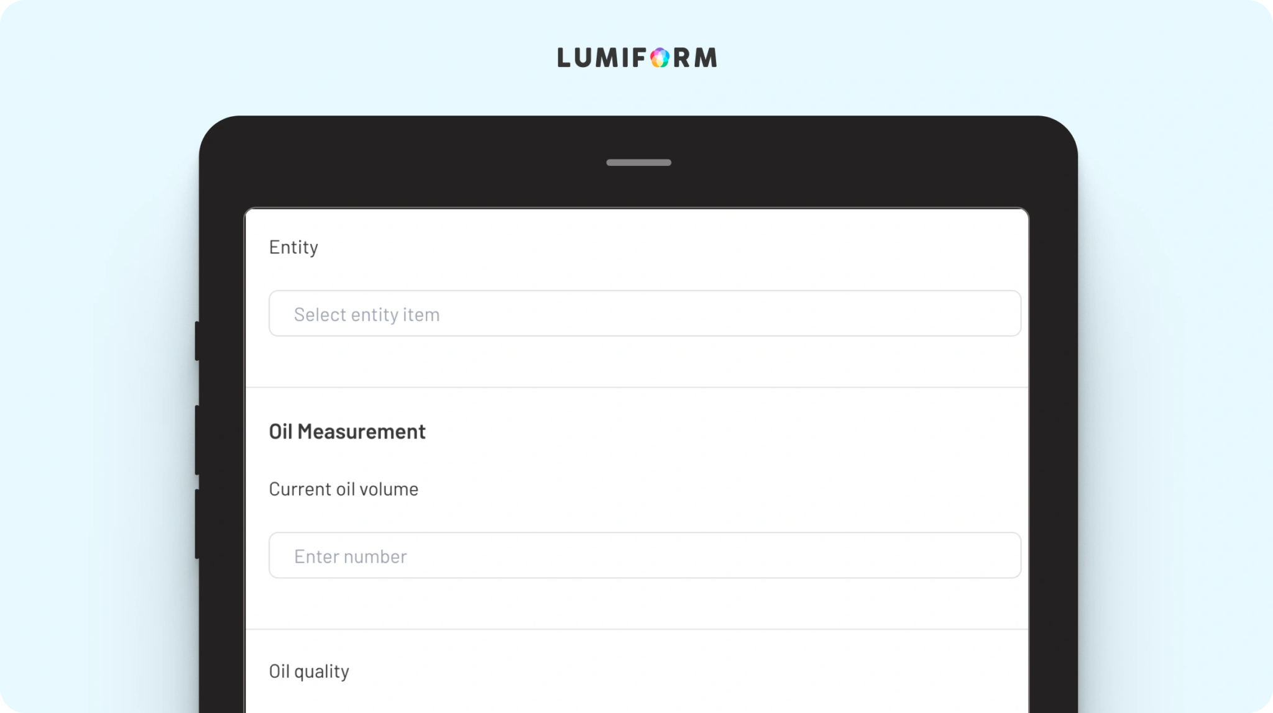Click the Enter number input field
Image resolution: width=1273 pixels, height=713 pixels.
pyautogui.click(x=645, y=555)
